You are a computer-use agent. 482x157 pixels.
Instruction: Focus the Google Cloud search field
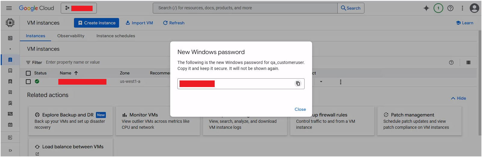(x=245, y=8)
